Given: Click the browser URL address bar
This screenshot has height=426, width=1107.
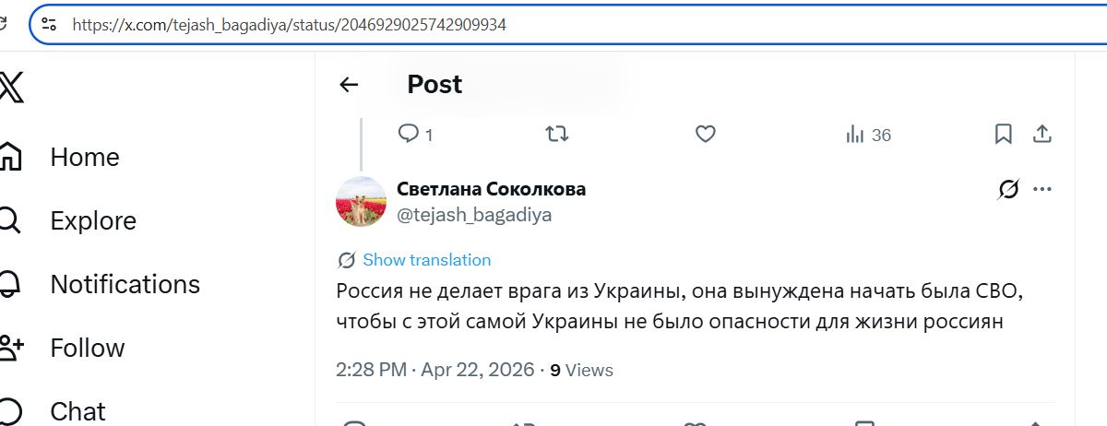Looking at the screenshot, I should point(553,25).
